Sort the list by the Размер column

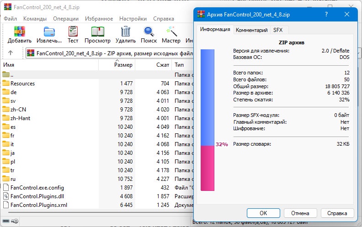(x=117, y=65)
